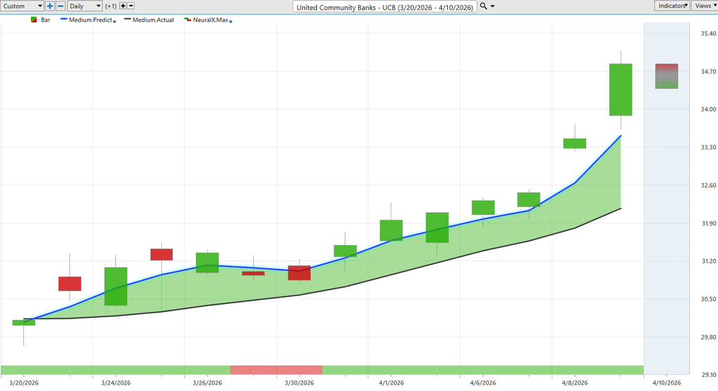Open the Indicators menu
Viewport: 718px width, 391px height.
click(672, 6)
